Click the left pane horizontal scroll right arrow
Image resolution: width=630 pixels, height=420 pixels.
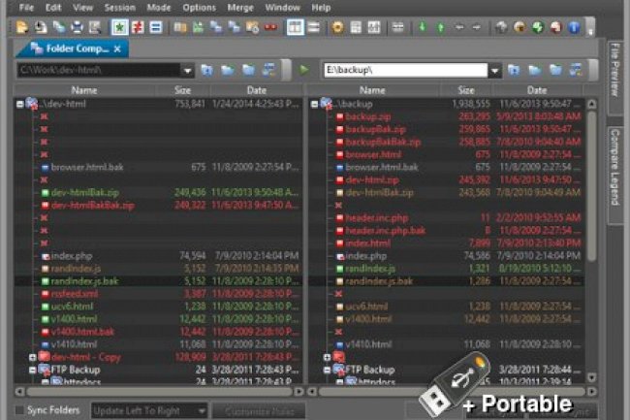click(299, 391)
